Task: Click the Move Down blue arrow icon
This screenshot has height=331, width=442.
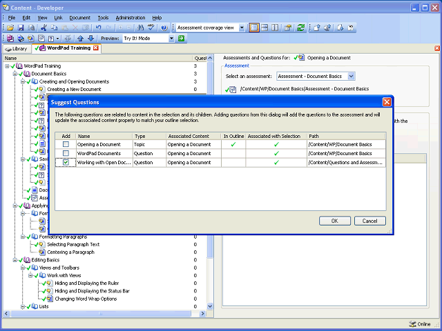Action: pos(90,39)
